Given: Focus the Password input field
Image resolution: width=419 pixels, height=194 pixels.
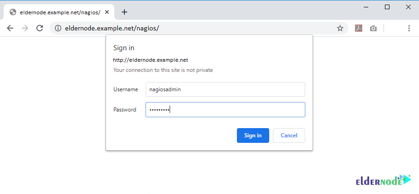Looking at the screenshot, I should tap(225, 110).
